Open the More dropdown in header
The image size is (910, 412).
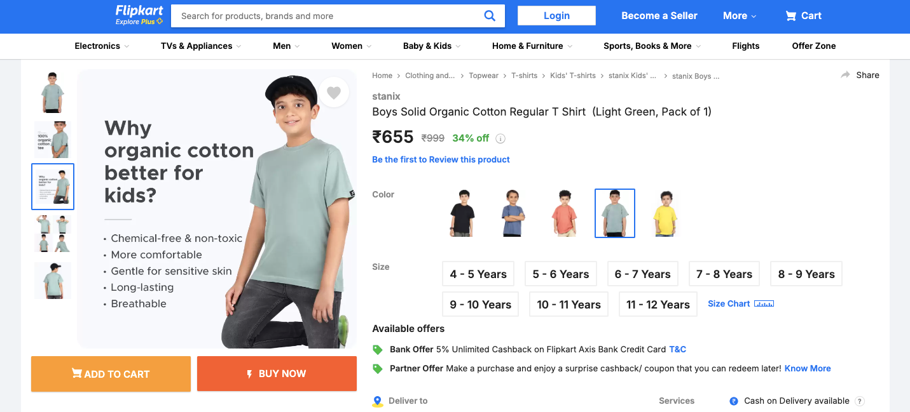point(740,16)
